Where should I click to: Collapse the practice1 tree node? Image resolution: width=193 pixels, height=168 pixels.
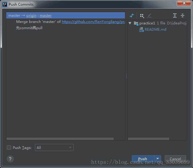click(130, 23)
